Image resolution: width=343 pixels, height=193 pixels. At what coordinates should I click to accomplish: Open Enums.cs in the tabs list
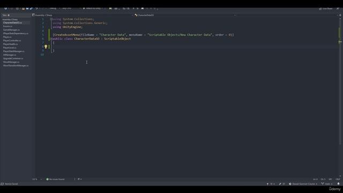coord(8,26)
